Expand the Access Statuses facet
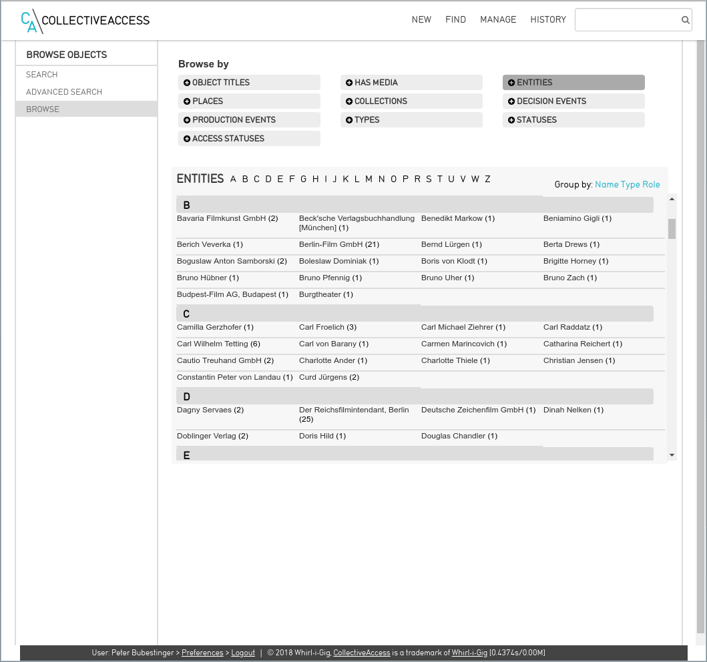The height and width of the screenshot is (662, 707). [228, 139]
